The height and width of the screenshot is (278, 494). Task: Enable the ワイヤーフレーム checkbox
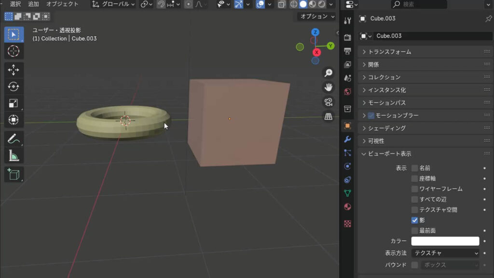click(x=414, y=189)
